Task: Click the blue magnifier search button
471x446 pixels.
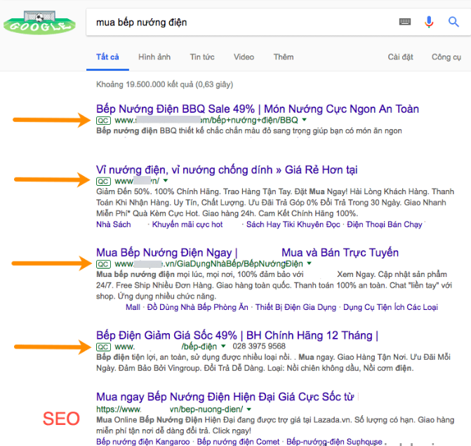Action: click(x=453, y=22)
